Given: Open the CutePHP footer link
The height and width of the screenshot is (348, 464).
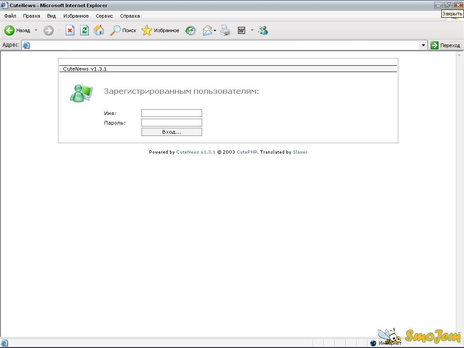Looking at the screenshot, I should (247, 152).
